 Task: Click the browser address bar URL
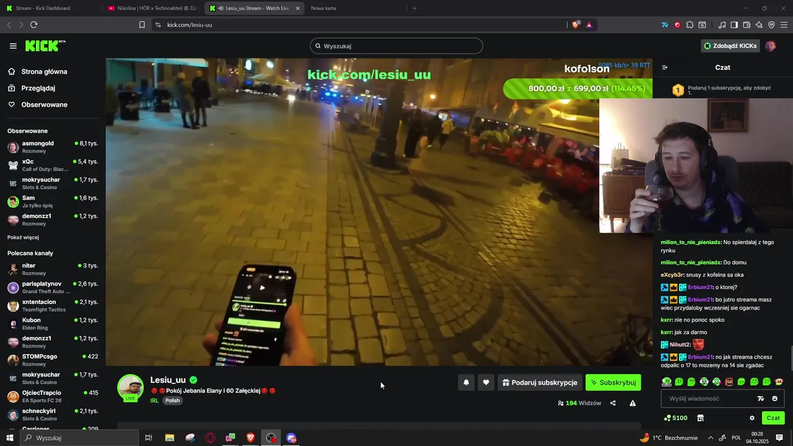(x=190, y=25)
